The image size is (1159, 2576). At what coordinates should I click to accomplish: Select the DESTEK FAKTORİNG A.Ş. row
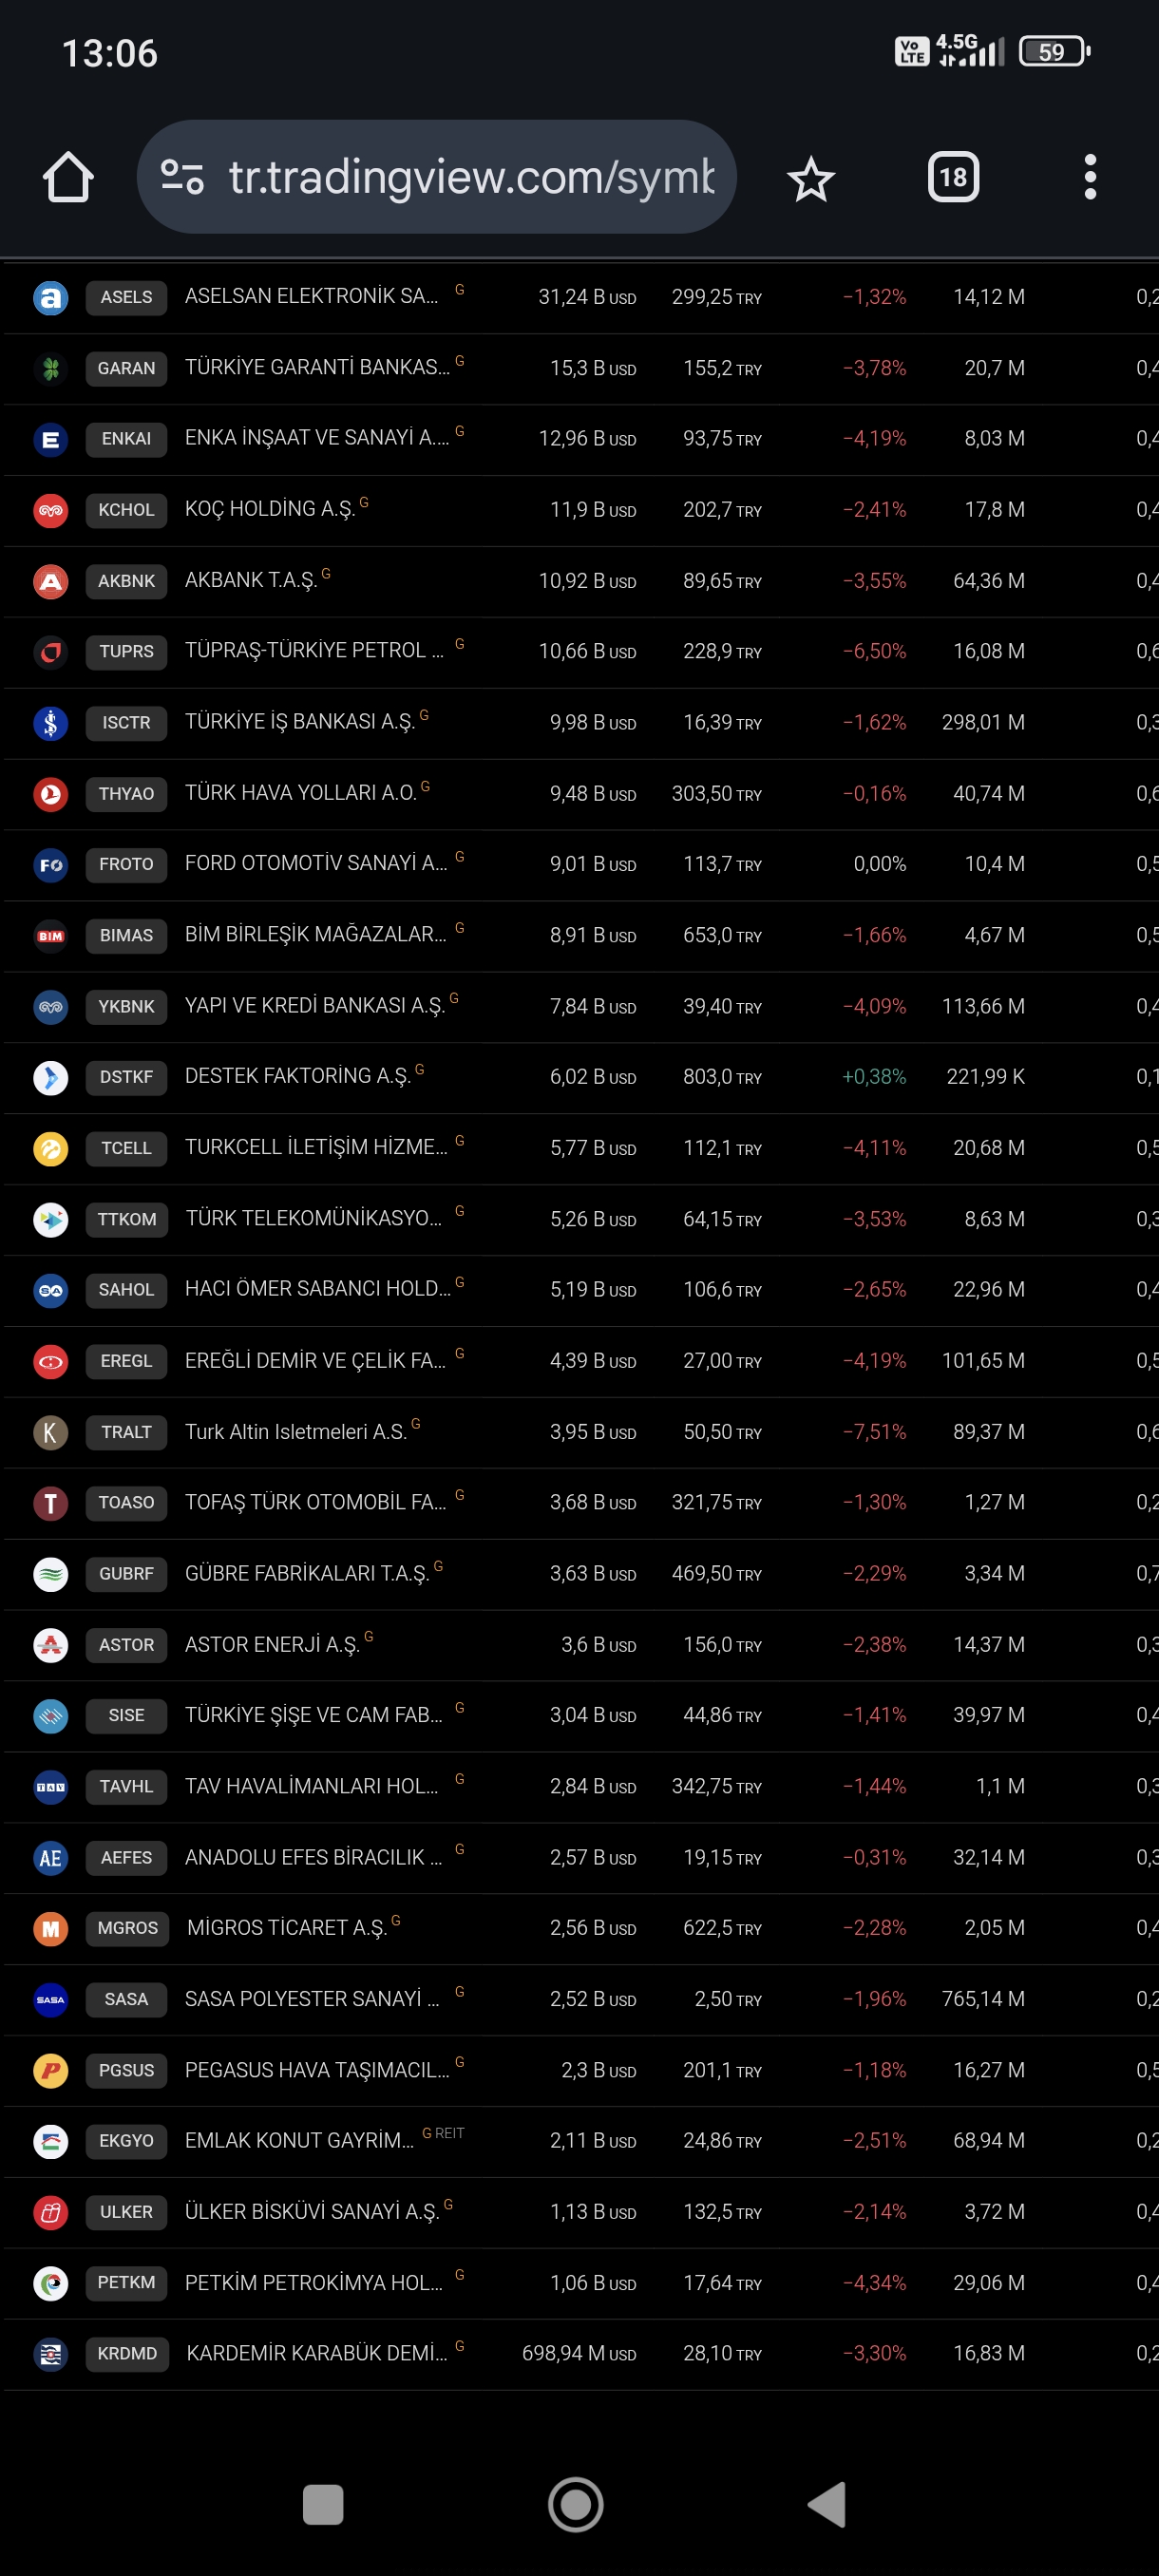coord(580,1077)
